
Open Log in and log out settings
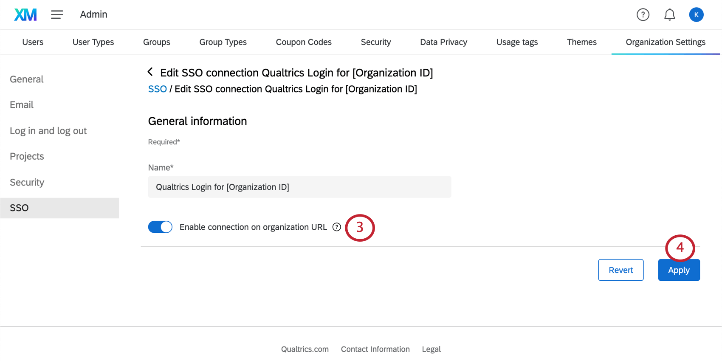[48, 131]
